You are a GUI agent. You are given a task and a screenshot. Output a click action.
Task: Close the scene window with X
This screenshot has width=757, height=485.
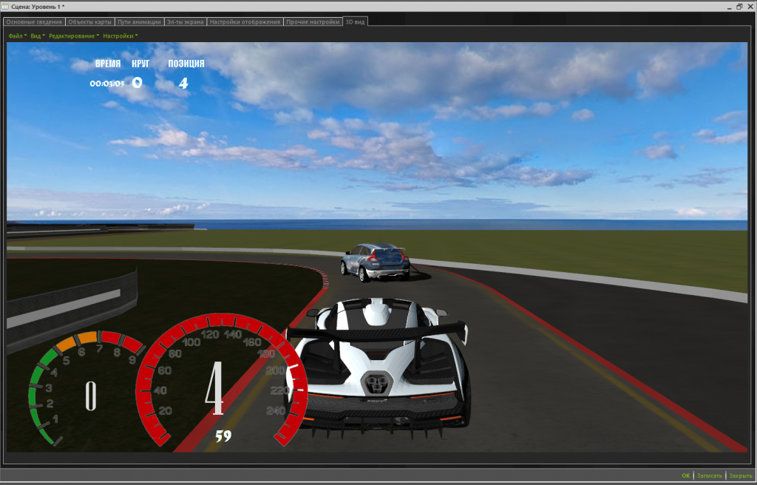pyautogui.click(x=749, y=6)
